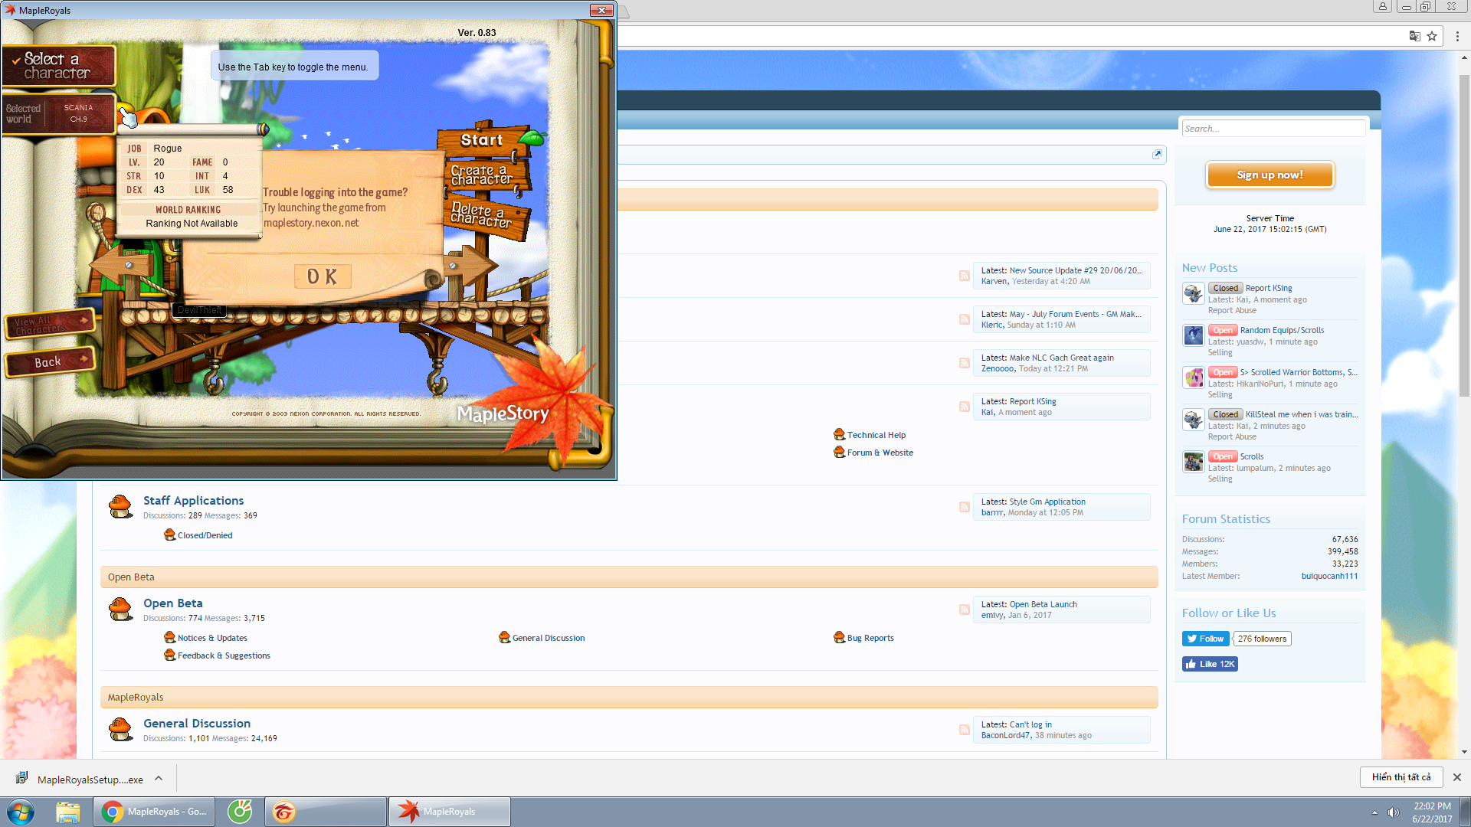Click the left arrow sign for previous character
This screenshot has width=1471, height=827.
point(123,266)
